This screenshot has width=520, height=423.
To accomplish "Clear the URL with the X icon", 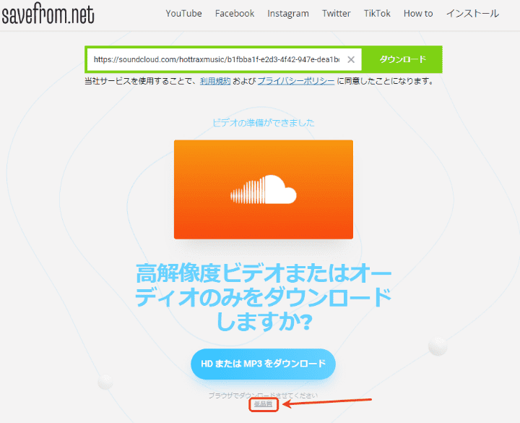I will (351, 59).
